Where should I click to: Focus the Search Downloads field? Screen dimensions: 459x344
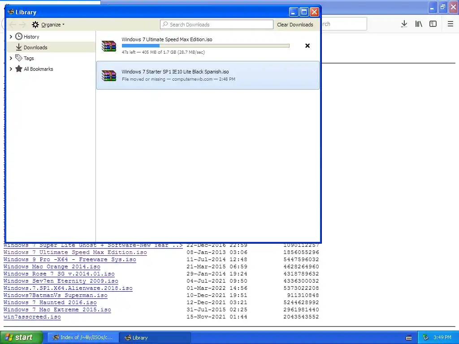click(217, 25)
